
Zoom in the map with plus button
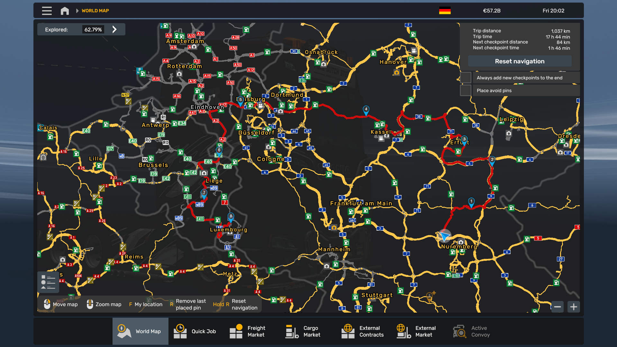pos(574,307)
